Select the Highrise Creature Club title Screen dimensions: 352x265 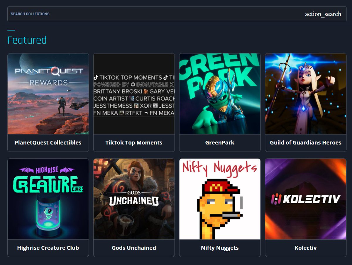click(x=48, y=248)
